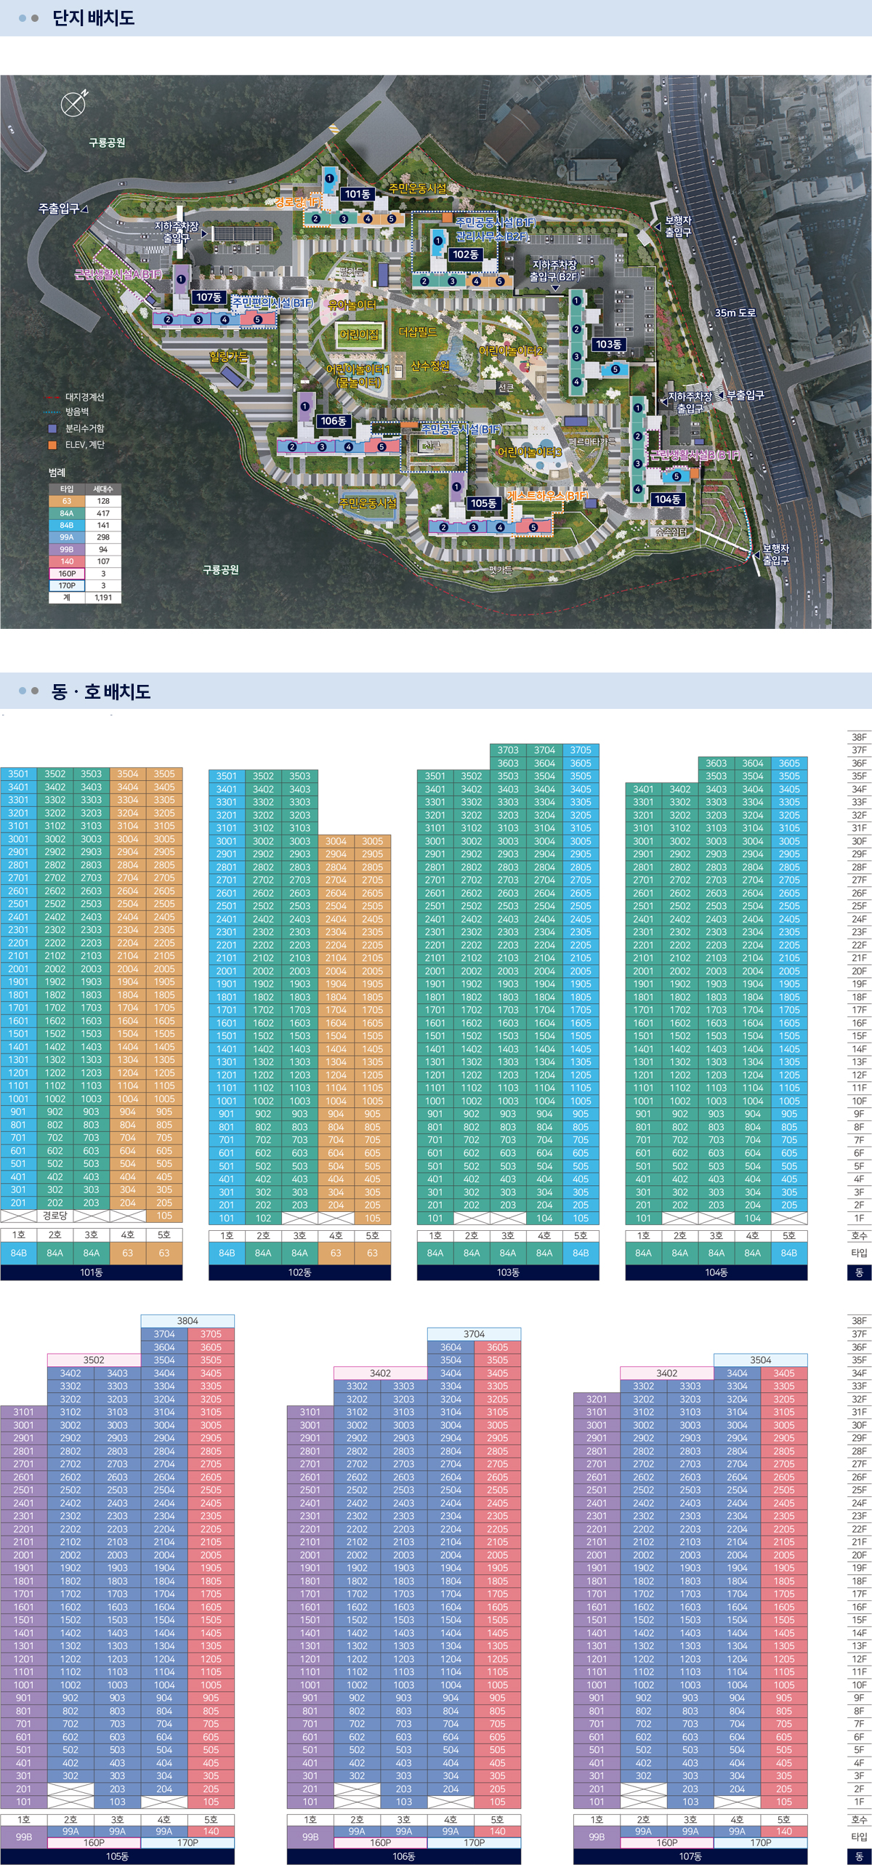This screenshot has width=872, height=1870.
Task: Click the 힐링가든 label on the map
Action: coord(229,356)
